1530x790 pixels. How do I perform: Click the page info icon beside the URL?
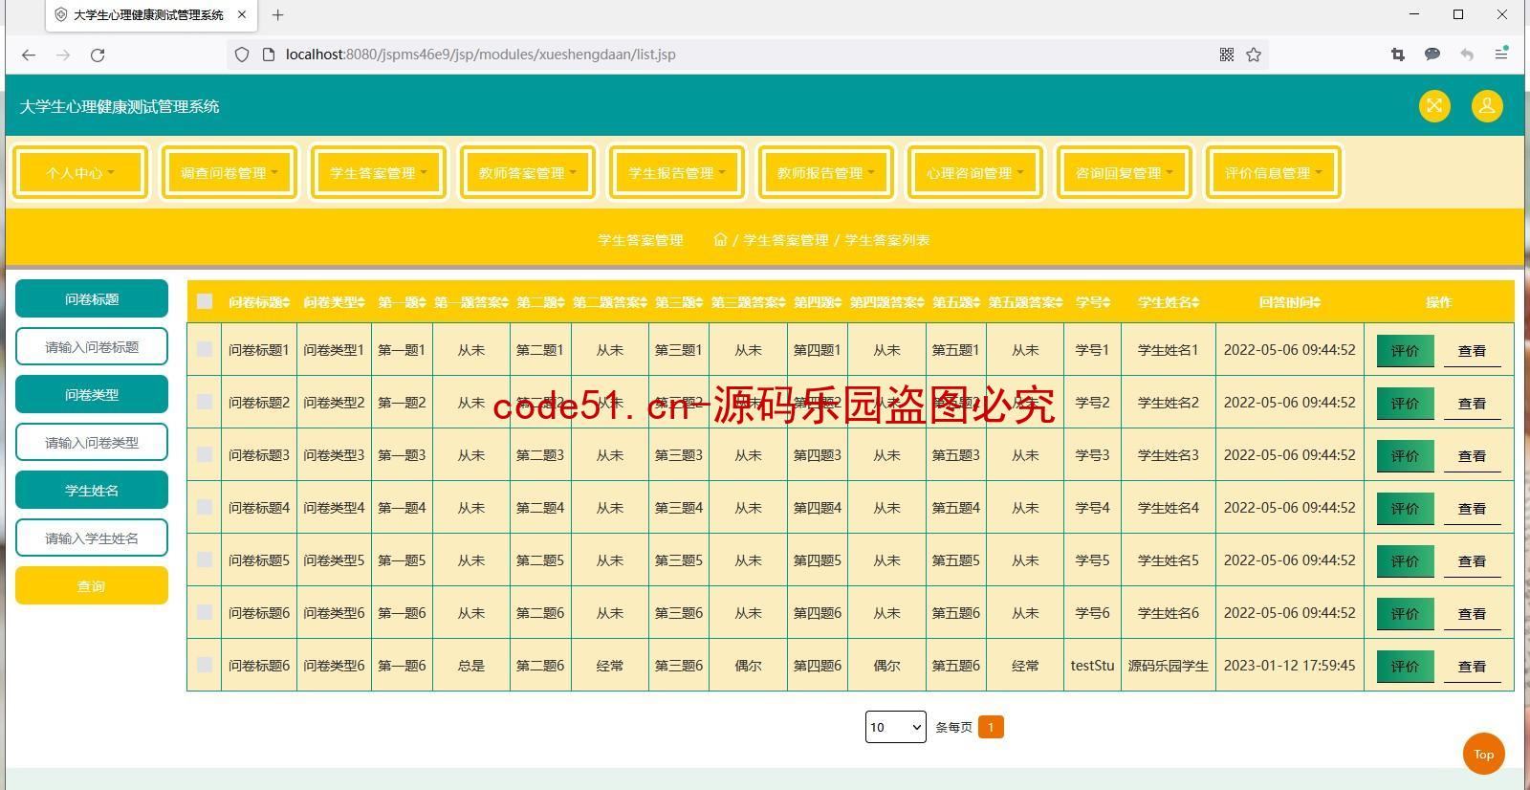click(x=269, y=55)
